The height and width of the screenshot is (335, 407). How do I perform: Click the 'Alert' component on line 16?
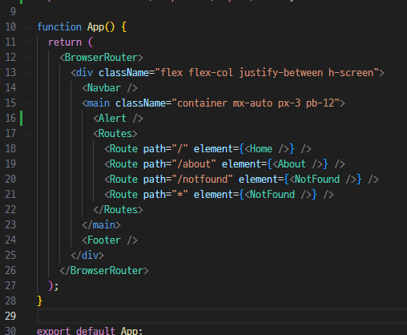pos(112,119)
